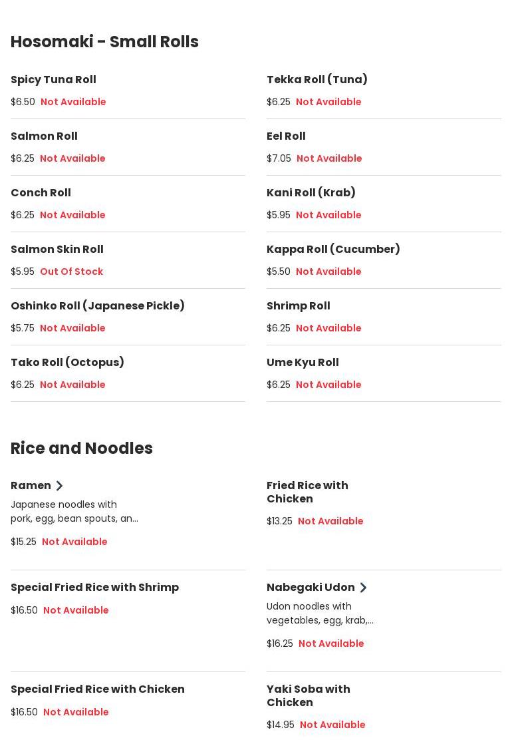Select Tekka Roll (Tuna)
This screenshot has width=512, height=744.
pyautogui.click(x=317, y=80)
